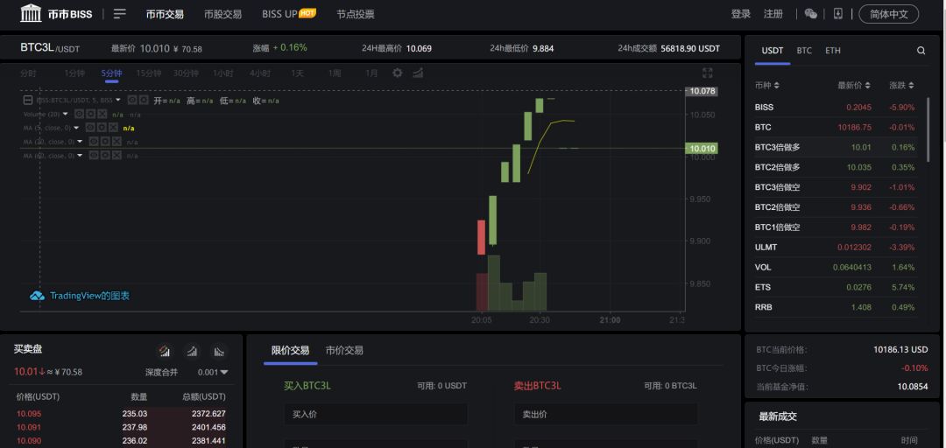Viewport: 946px width, 448px height.
Task: Click the 注册 register link
Action: pyautogui.click(x=773, y=14)
